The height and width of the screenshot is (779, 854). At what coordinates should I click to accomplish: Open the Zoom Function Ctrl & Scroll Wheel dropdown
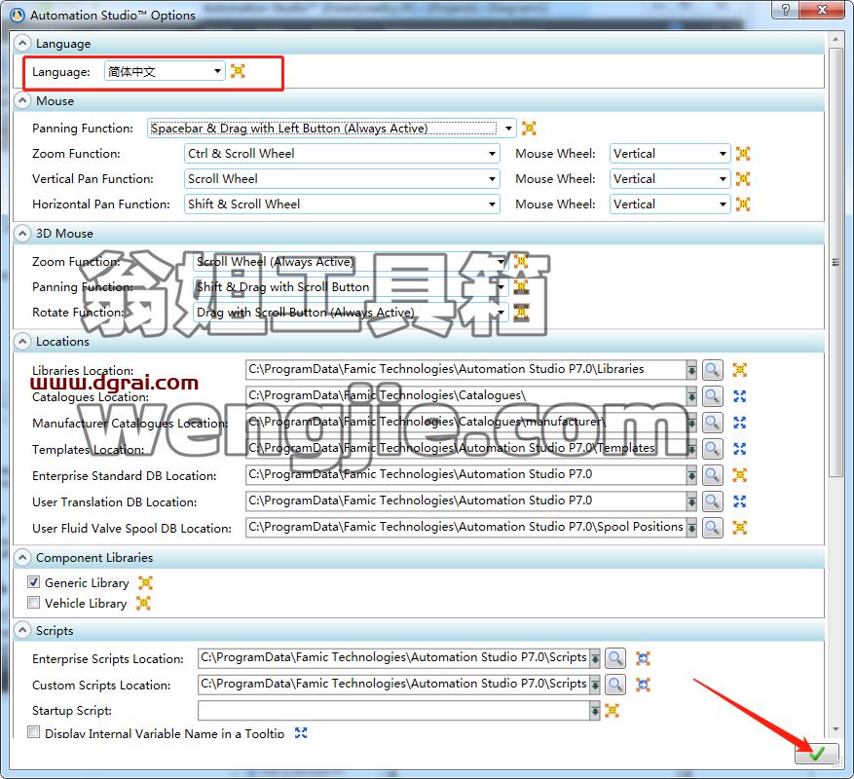click(342, 154)
